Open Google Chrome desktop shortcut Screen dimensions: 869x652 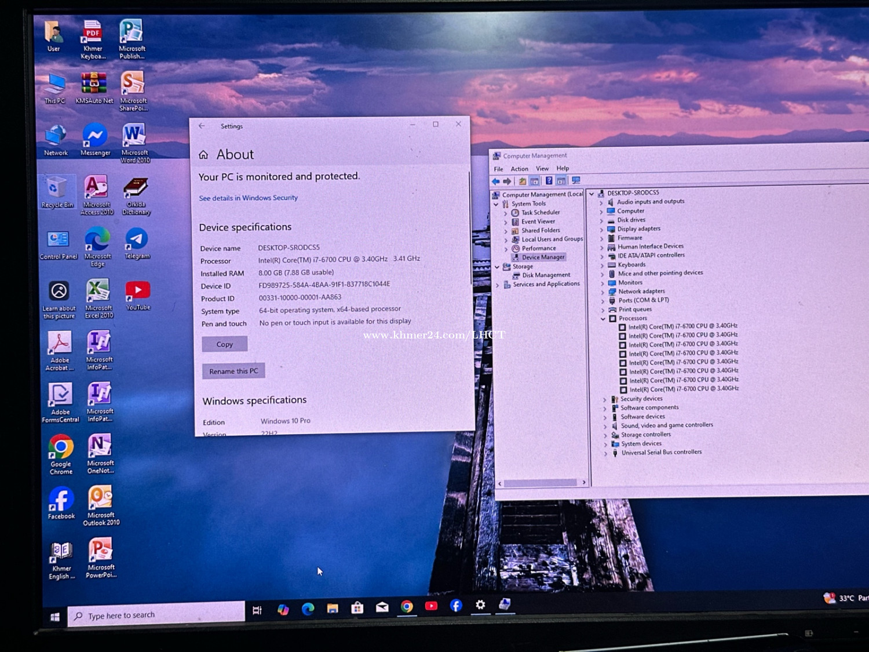click(61, 454)
